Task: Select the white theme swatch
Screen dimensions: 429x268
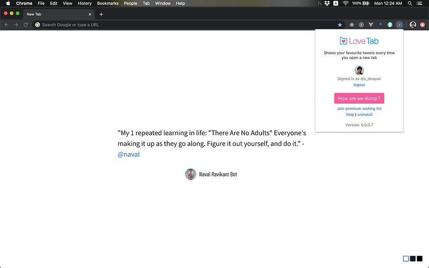Action: pos(406,259)
